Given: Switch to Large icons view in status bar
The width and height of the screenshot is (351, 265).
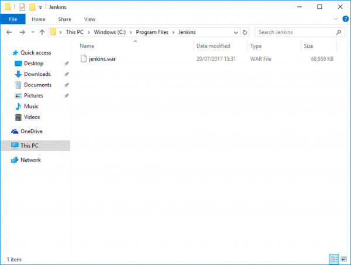Looking at the screenshot, I should pos(344,259).
